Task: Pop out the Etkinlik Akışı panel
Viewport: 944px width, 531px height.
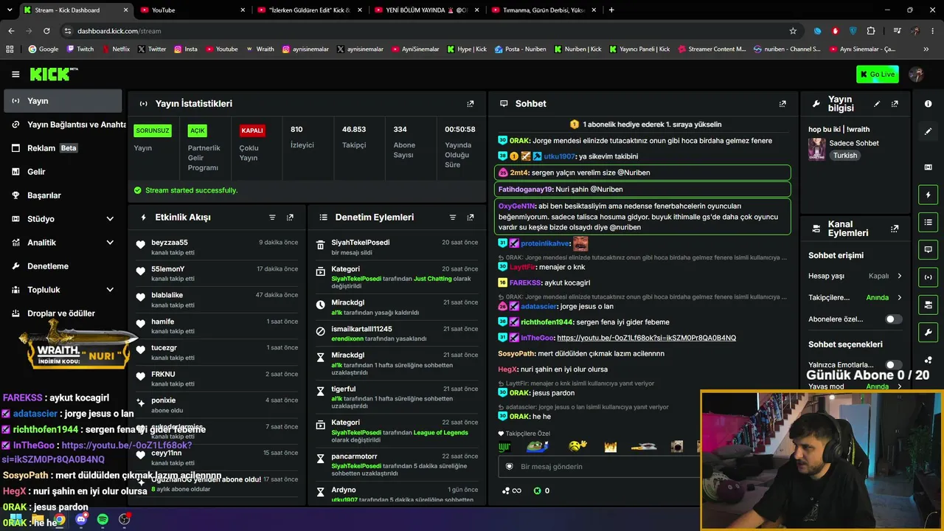Action: point(290,218)
